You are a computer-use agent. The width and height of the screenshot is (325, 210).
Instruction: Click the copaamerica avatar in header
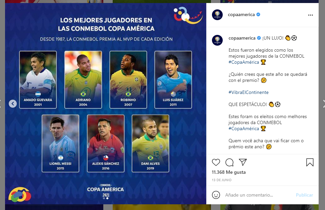click(x=217, y=15)
